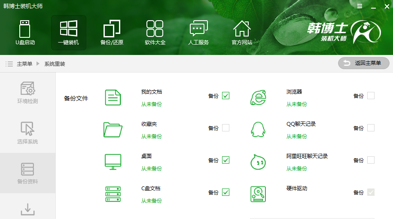Click the 韩博士 logo emblem

[366, 32]
